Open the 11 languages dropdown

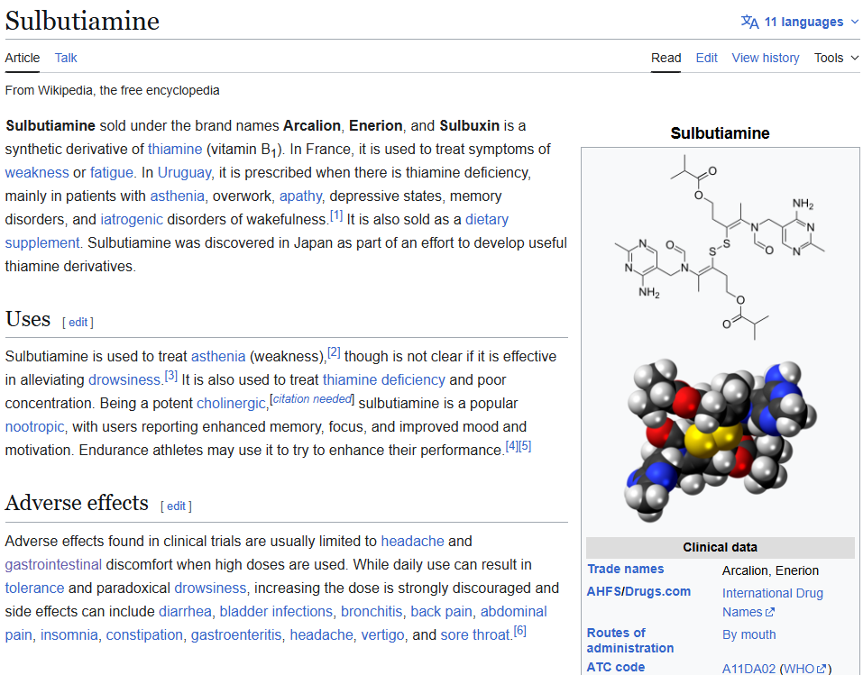click(x=799, y=22)
